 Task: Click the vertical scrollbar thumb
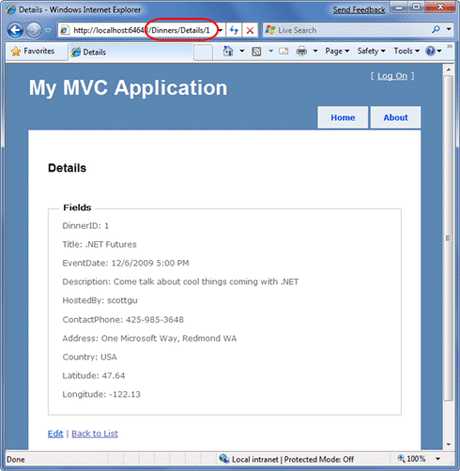click(x=449, y=237)
